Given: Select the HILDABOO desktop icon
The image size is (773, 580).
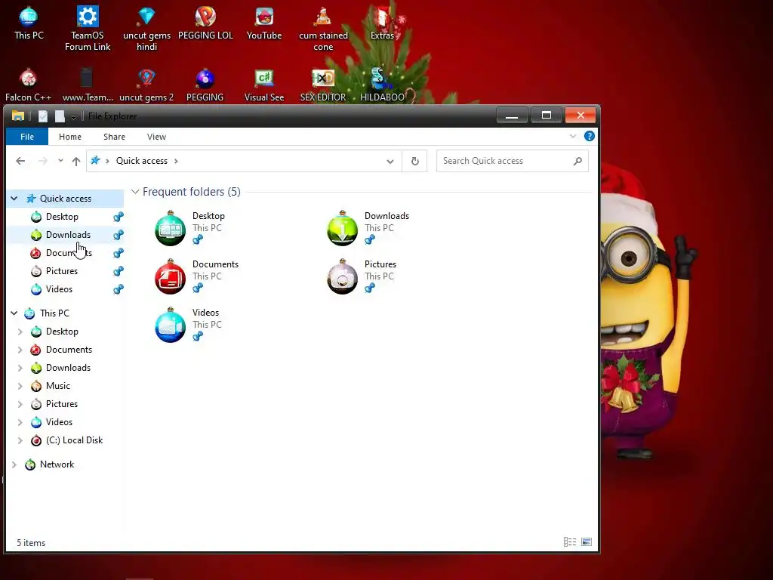Looking at the screenshot, I should pyautogui.click(x=382, y=85).
